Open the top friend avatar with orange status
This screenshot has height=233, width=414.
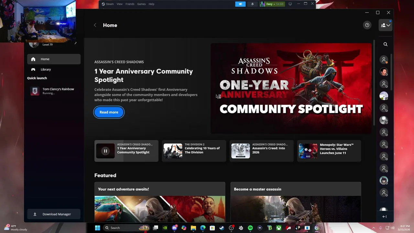pyautogui.click(x=384, y=60)
